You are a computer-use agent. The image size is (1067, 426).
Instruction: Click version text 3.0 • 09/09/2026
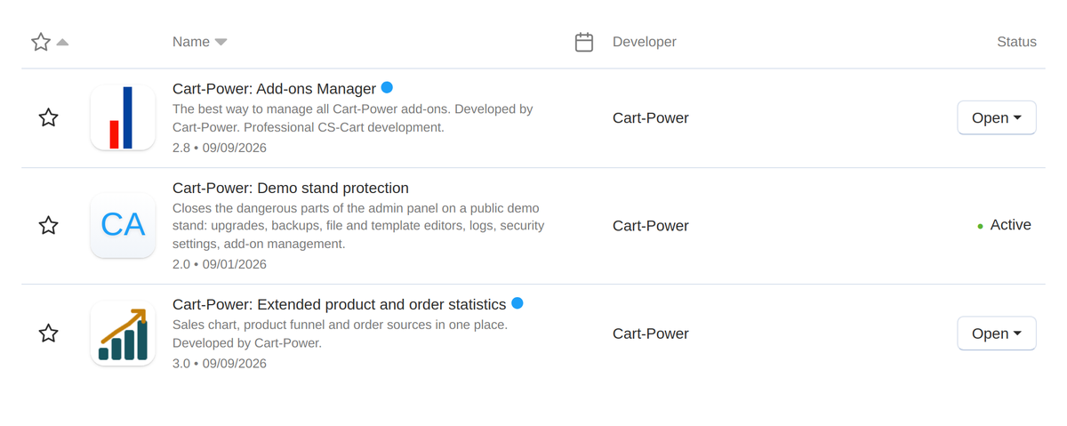[220, 363]
